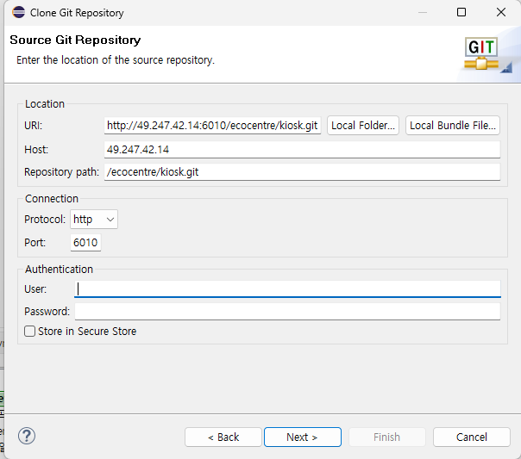Click the help question mark icon
Image resolution: width=521 pixels, height=459 pixels.
click(27, 436)
